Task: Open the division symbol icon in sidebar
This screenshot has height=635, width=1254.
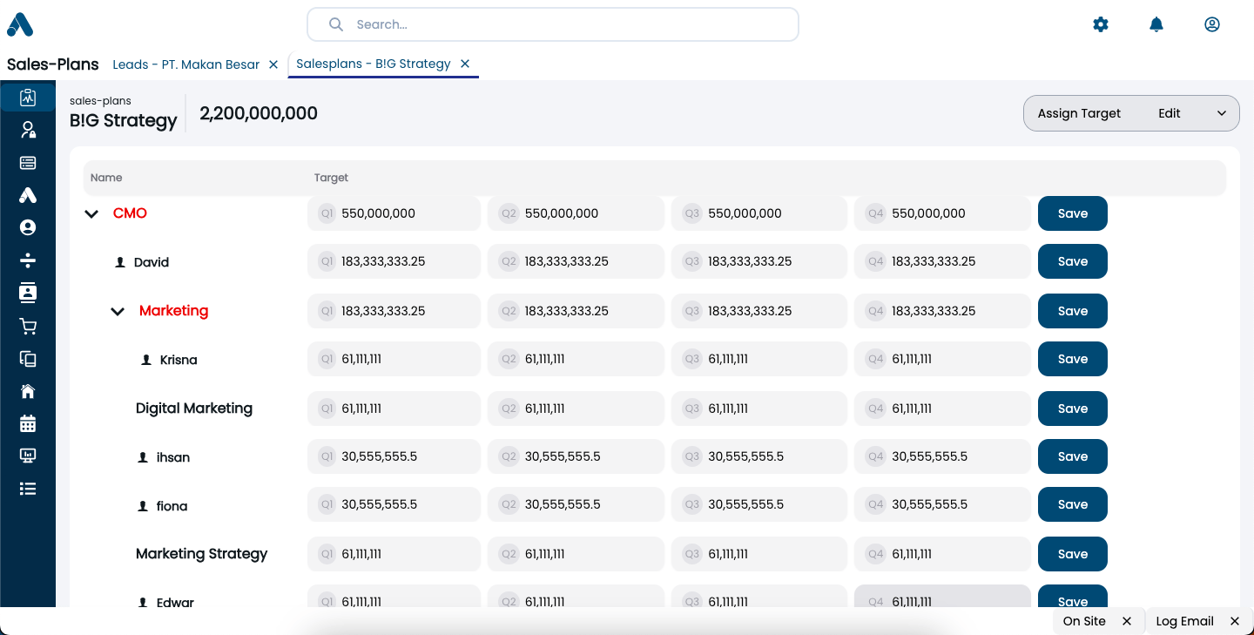Action: click(28, 260)
